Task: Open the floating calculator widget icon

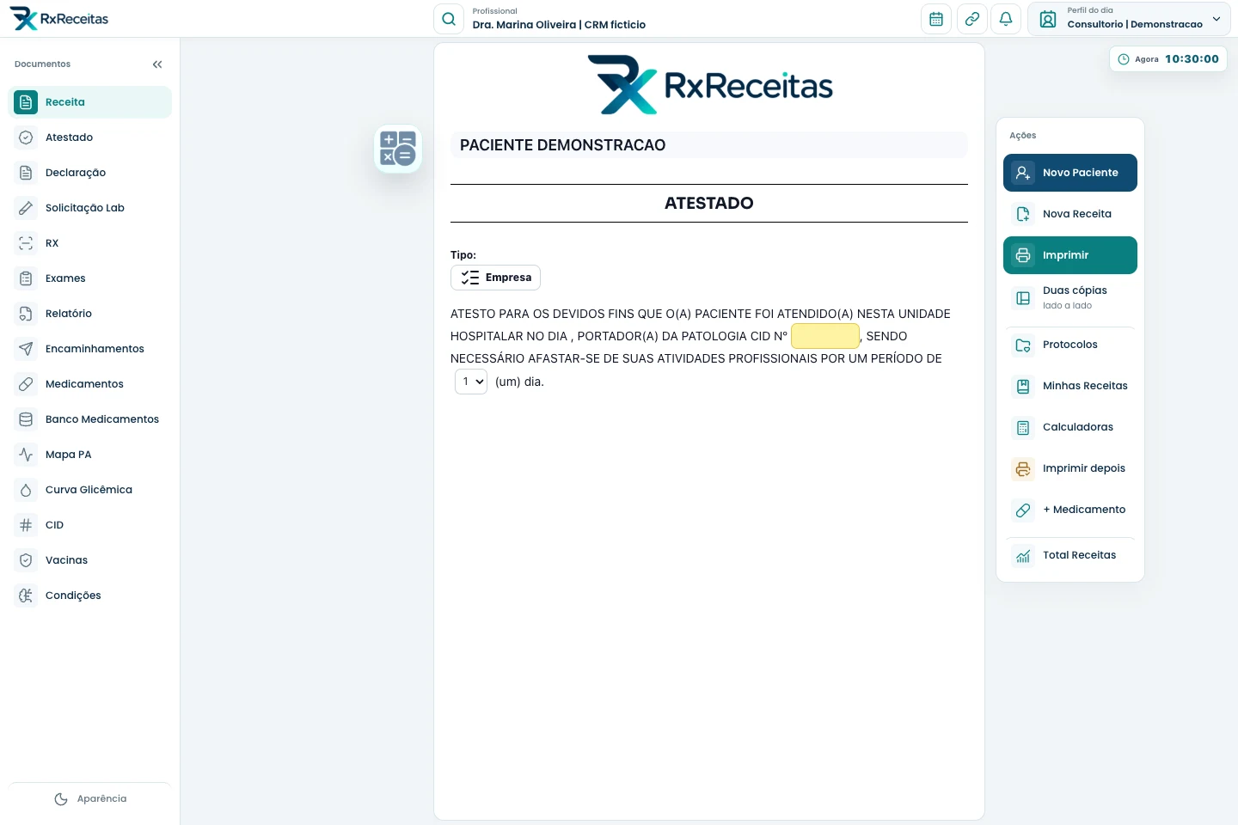Action: click(398, 149)
